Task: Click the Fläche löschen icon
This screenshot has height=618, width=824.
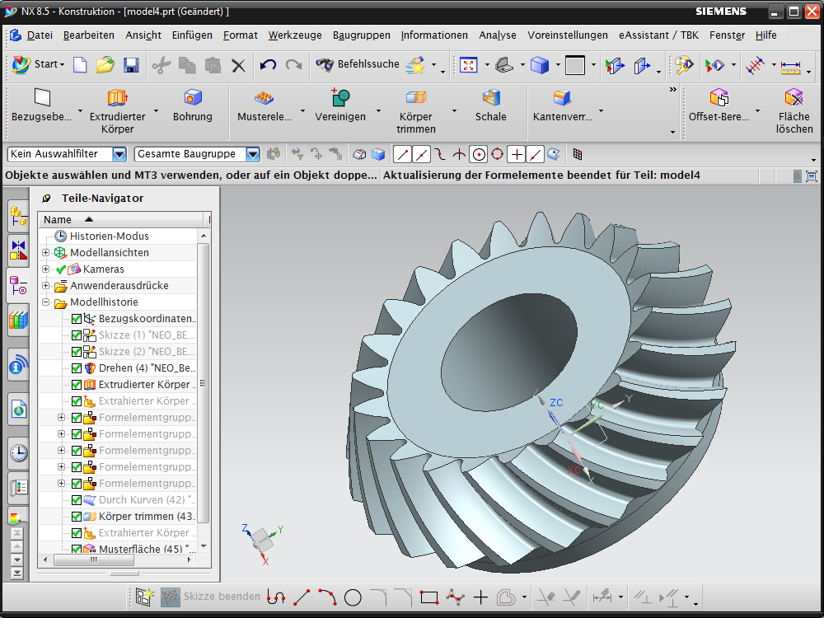Action: (x=794, y=99)
